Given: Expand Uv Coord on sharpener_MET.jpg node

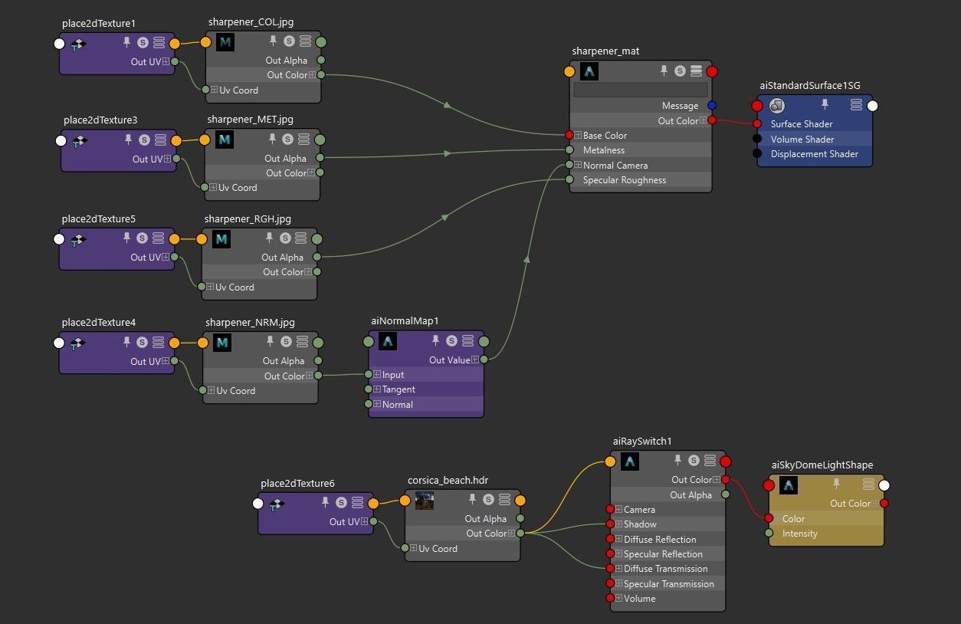Looking at the screenshot, I should [213, 187].
